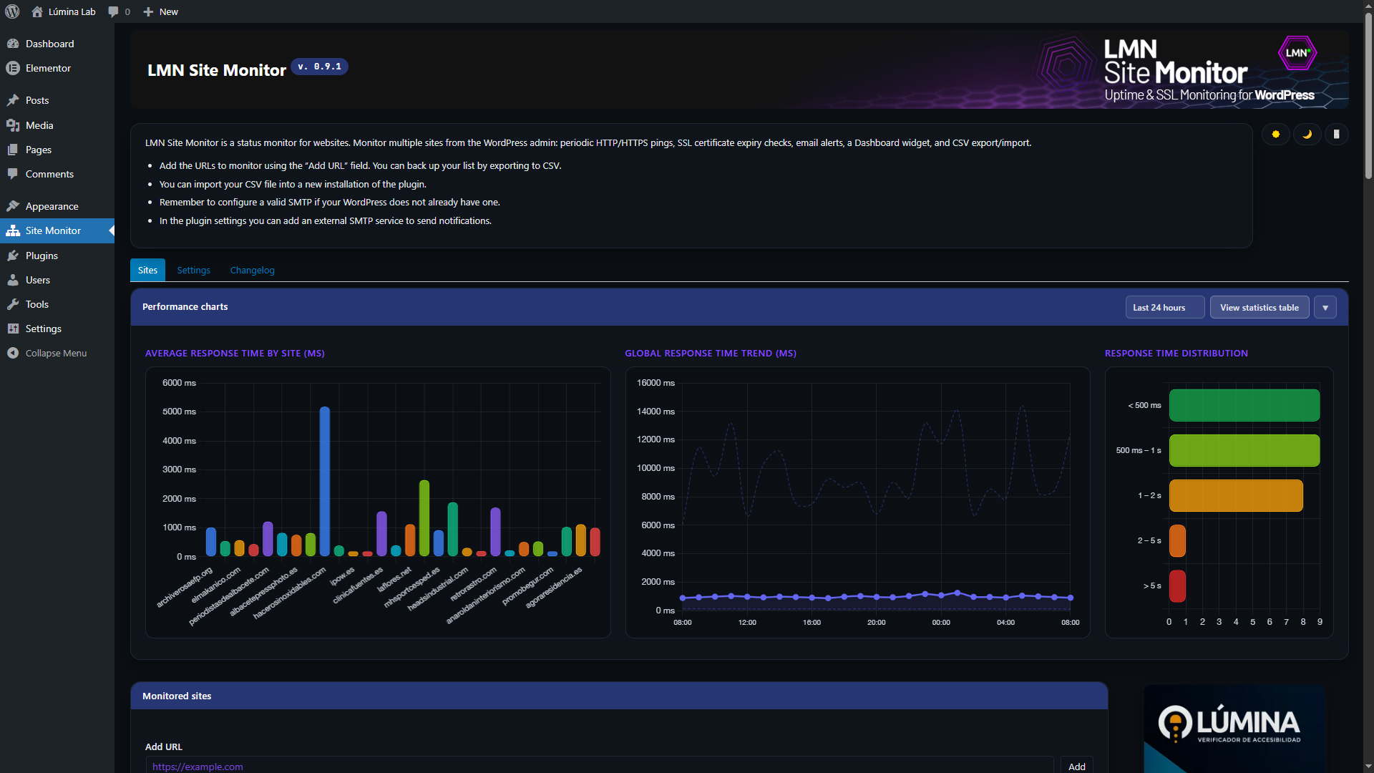Screen dimensions: 1374x773
Task: Enable dark mode with the moon icon
Action: click(1307, 134)
